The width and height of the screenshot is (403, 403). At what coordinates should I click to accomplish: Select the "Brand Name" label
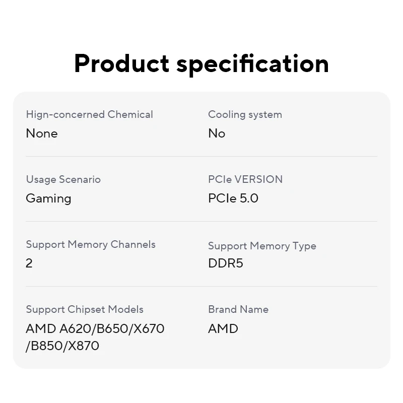[238, 309]
